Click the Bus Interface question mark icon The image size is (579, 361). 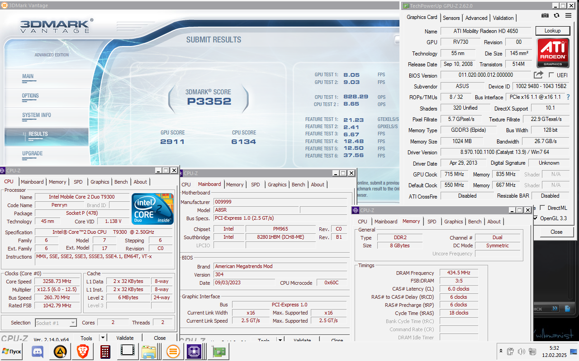568,97
